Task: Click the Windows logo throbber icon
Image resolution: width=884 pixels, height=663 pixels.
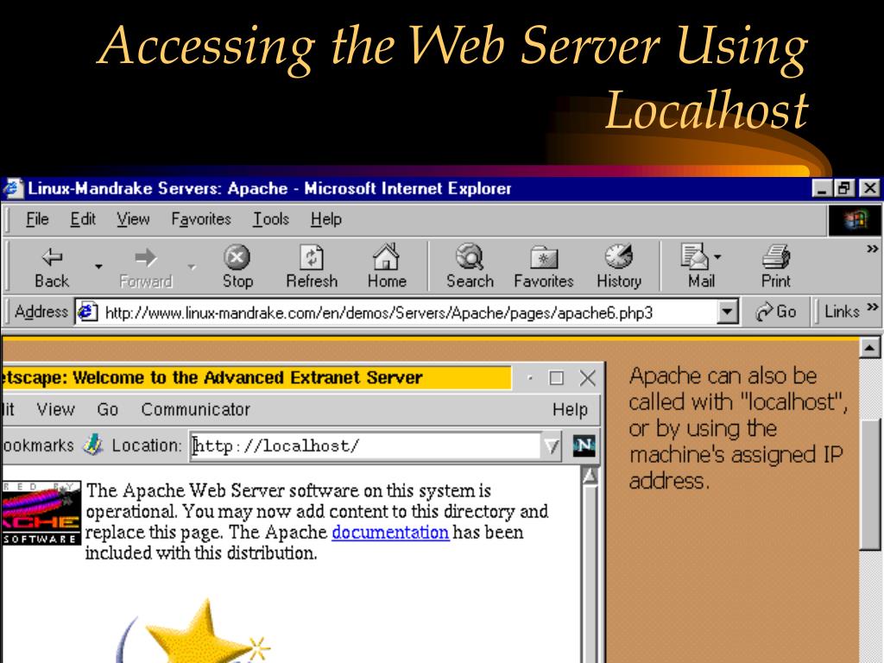Action: click(854, 219)
